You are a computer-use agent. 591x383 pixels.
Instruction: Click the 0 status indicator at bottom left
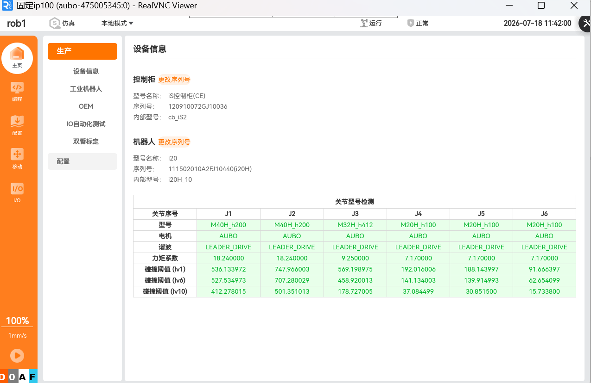pyautogui.click(x=12, y=377)
